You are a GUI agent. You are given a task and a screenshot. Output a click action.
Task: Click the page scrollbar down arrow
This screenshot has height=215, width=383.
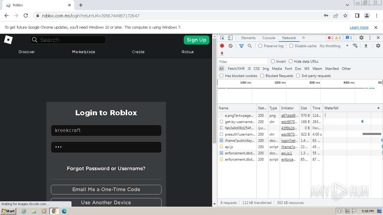214,204
